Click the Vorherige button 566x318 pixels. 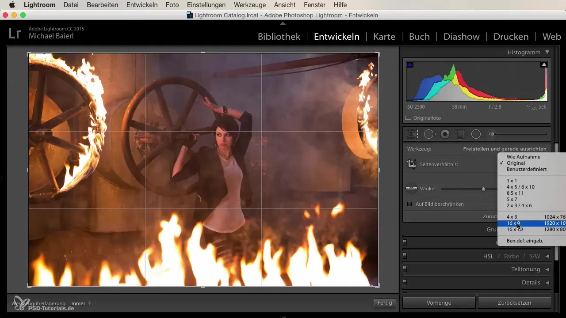[439, 303]
